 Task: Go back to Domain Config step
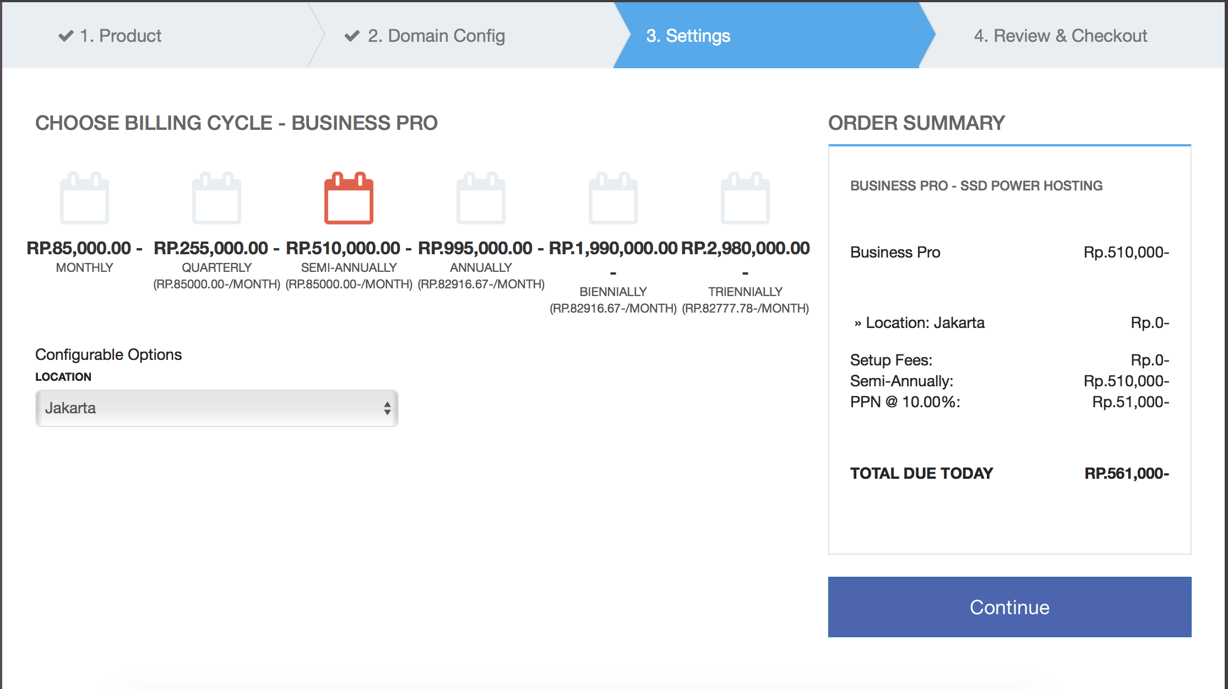[x=435, y=35]
